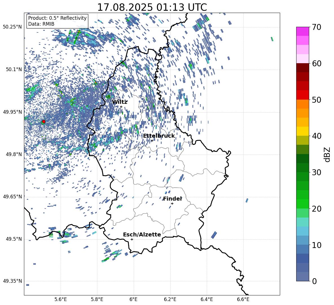The image size is (334, 305).
Task: Click the 5.6°E longitude label
Action: [61, 299]
